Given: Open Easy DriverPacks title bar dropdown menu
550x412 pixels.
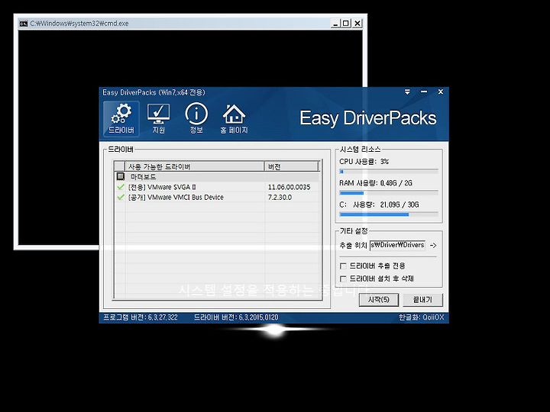Looking at the screenshot, I should pyautogui.click(x=407, y=92).
